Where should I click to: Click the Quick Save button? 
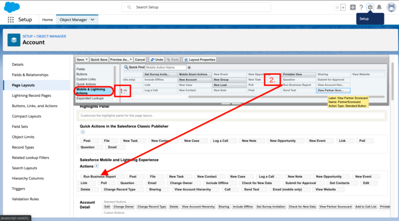pyautogui.click(x=99, y=60)
